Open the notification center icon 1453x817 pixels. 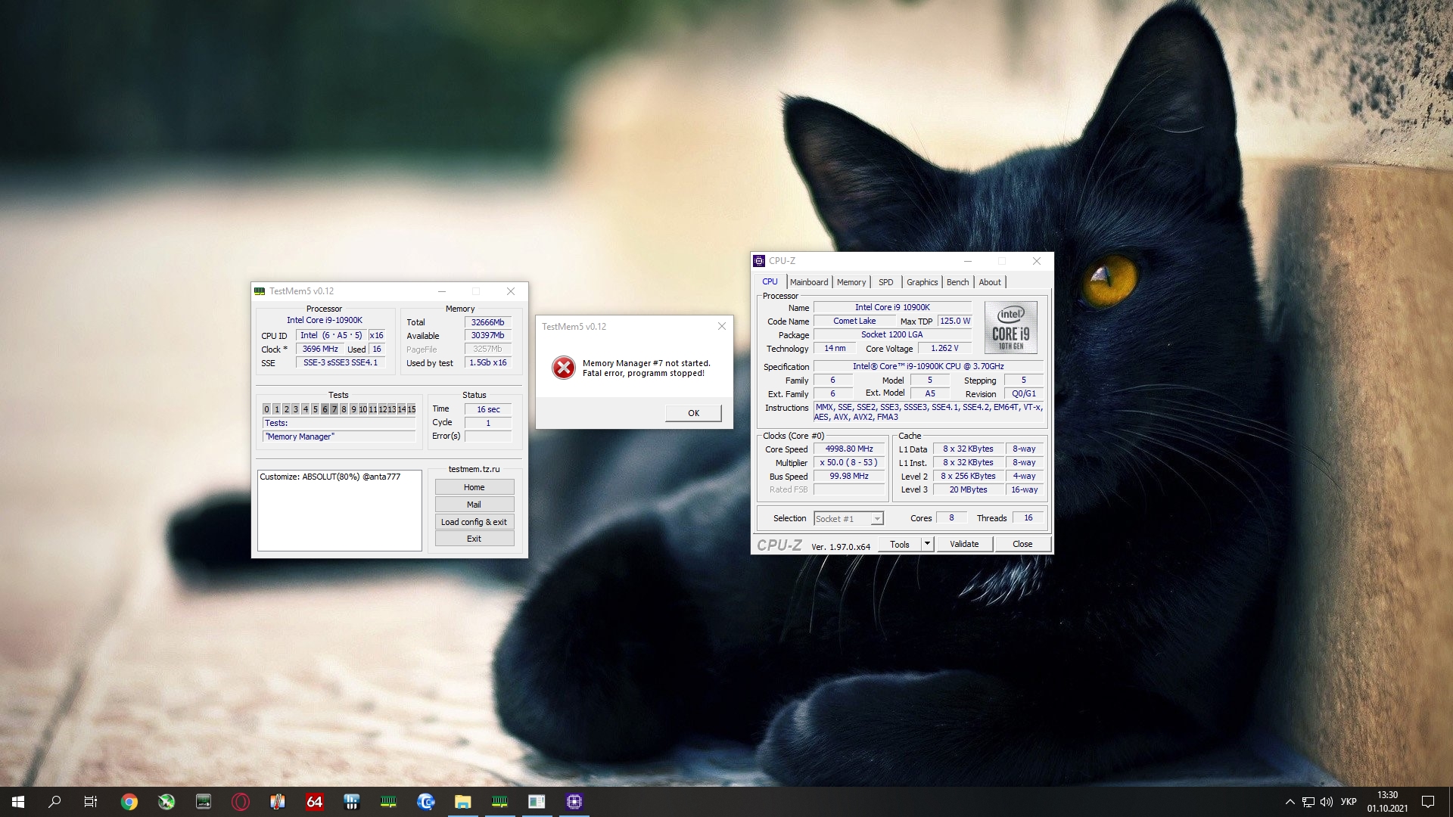pyautogui.click(x=1428, y=802)
